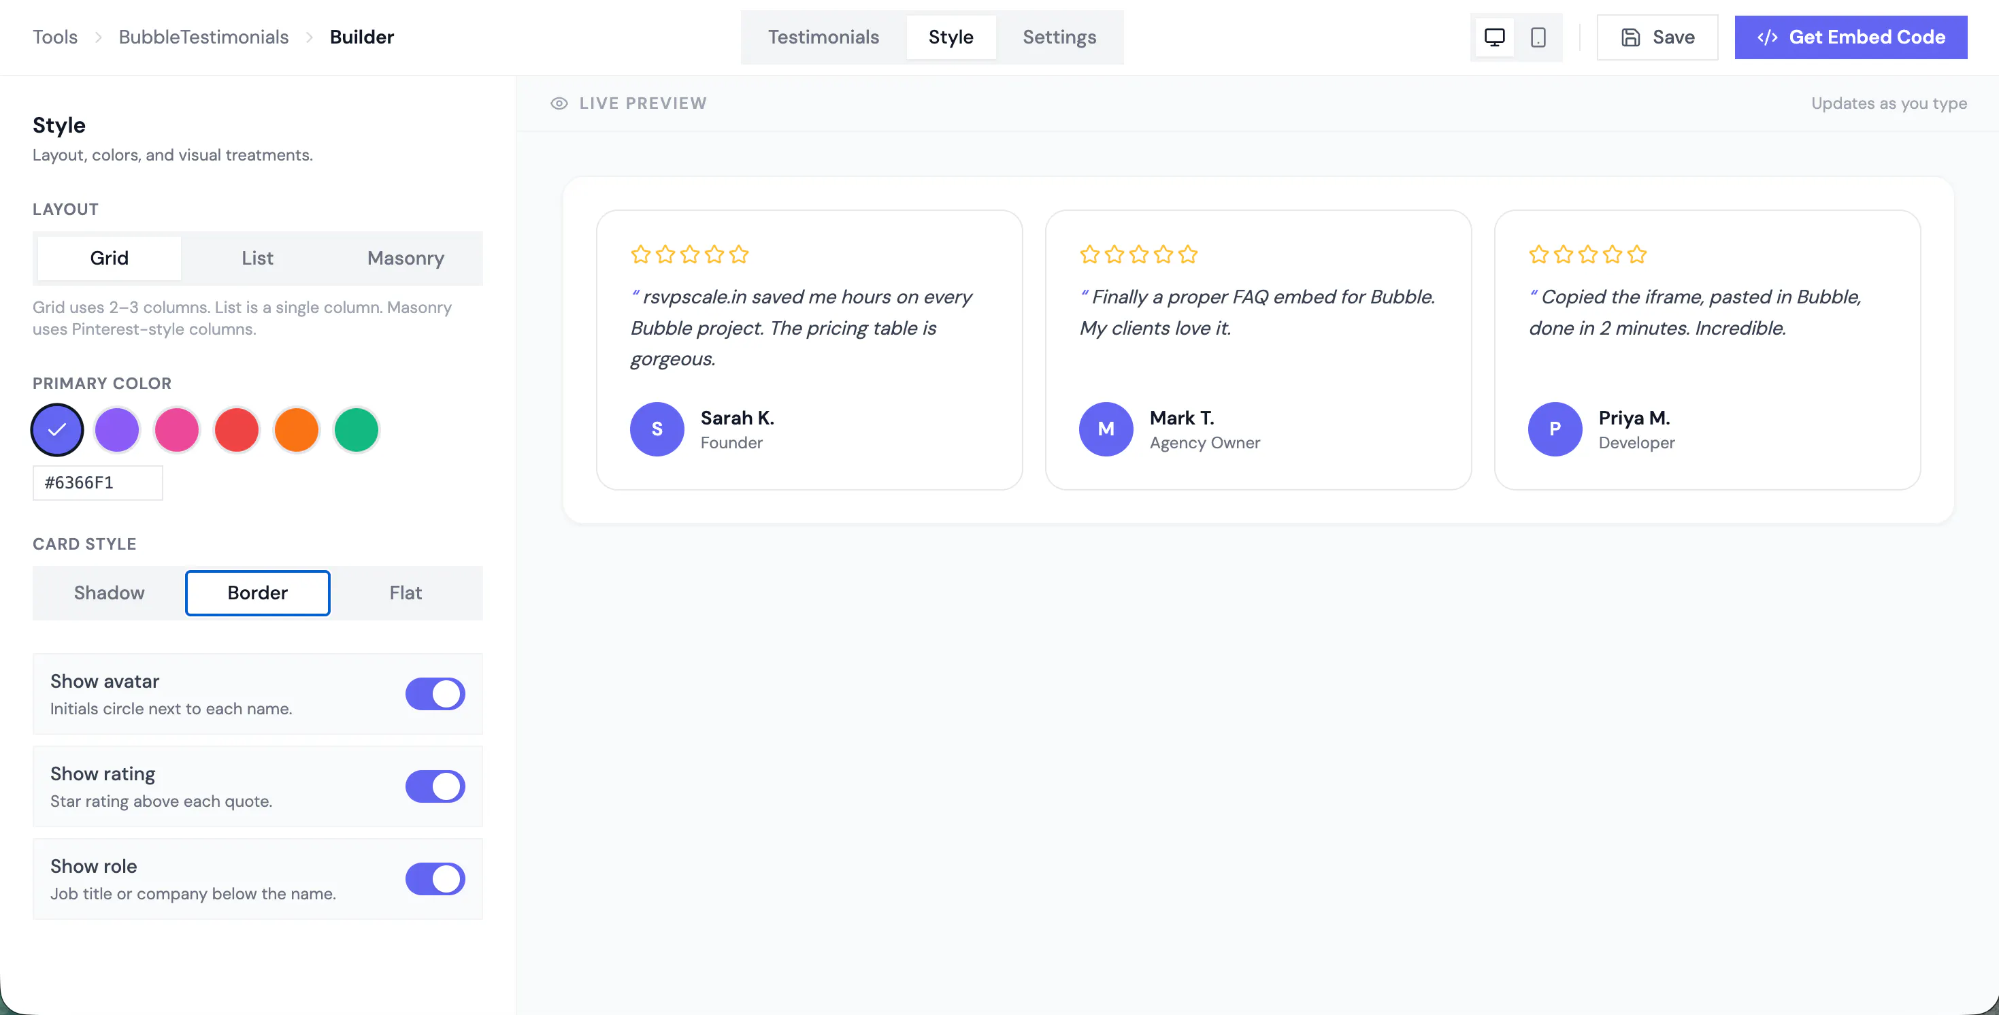Click breadcrumb chevron after Tools
The width and height of the screenshot is (1999, 1015).
tap(99, 37)
